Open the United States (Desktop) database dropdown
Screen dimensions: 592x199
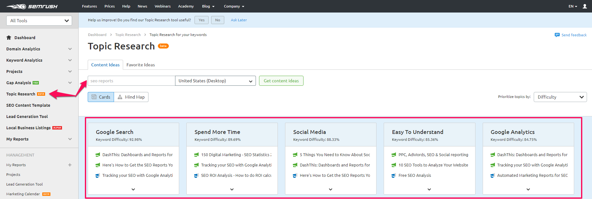coord(216,81)
